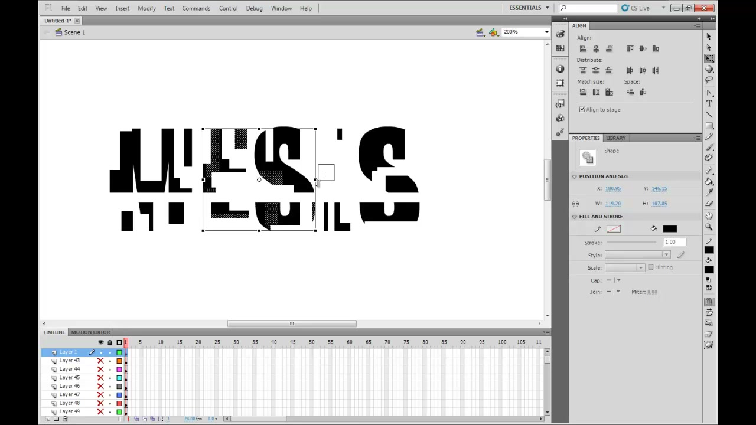
Task: Click distribute top edge icon
Action: [583, 70]
